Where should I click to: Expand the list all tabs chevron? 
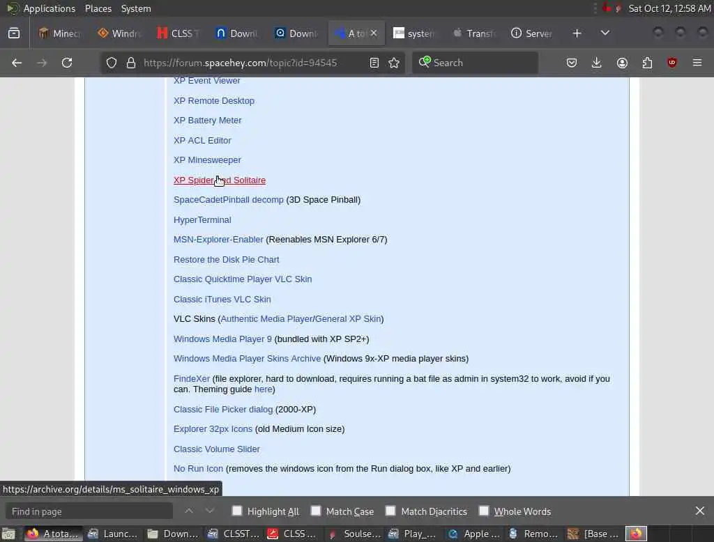(605, 33)
